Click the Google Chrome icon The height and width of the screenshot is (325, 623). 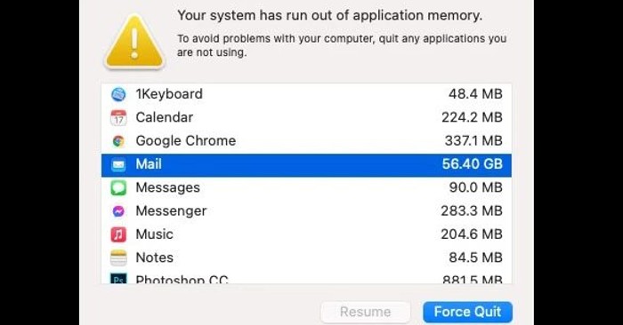coord(118,141)
